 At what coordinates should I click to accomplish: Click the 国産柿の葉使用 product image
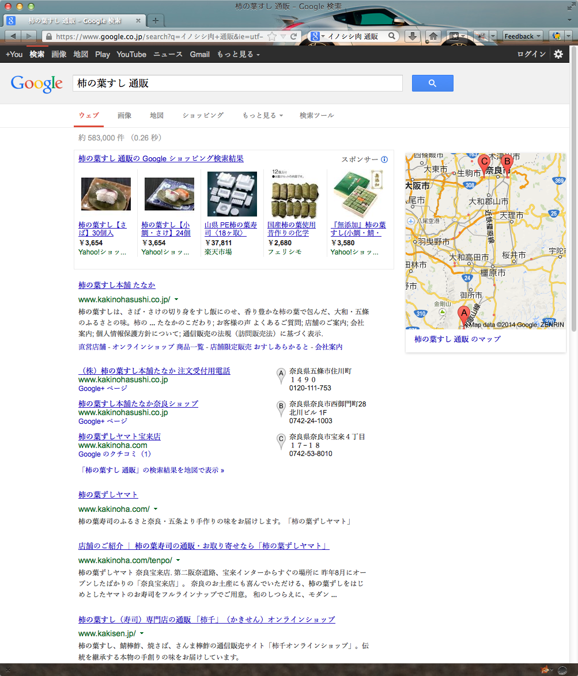pyautogui.click(x=295, y=194)
